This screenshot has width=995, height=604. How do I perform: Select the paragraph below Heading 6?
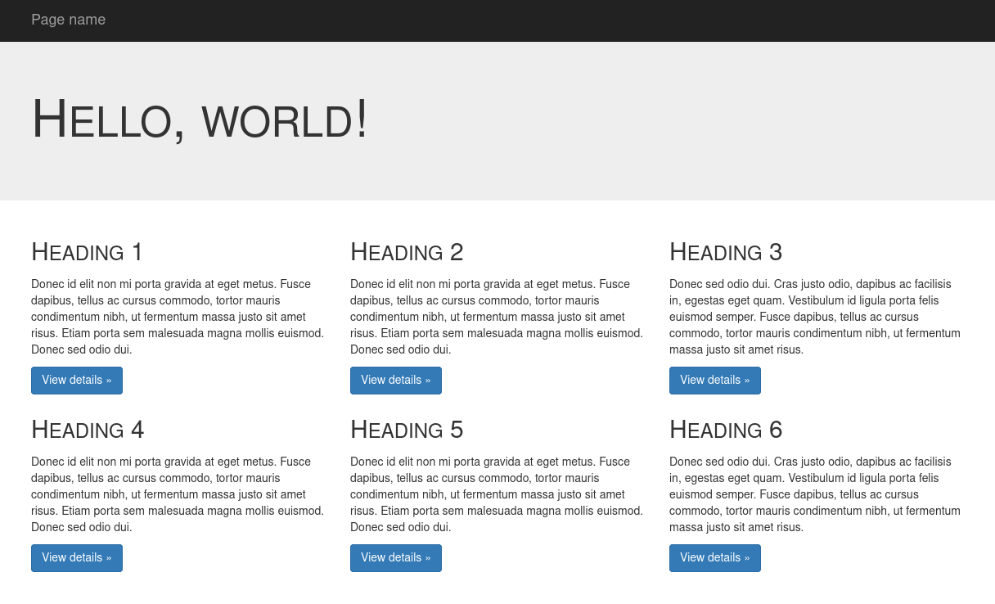point(815,494)
